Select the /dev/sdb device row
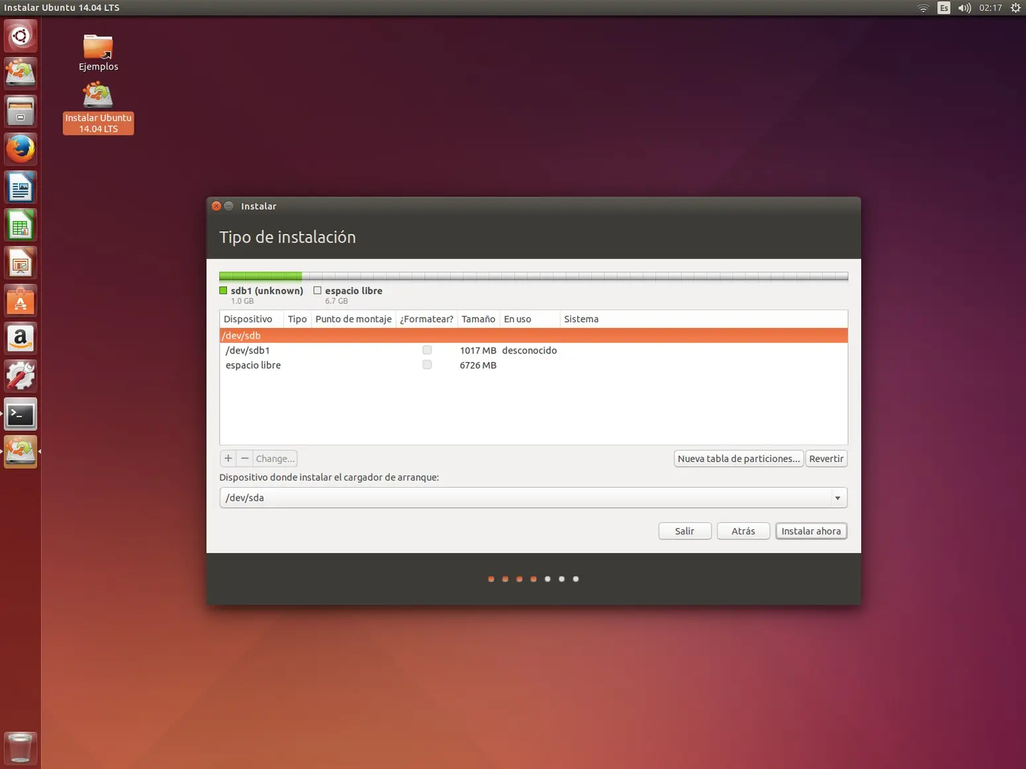This screenshot has width=1026, height=769. tap(534, 336)
